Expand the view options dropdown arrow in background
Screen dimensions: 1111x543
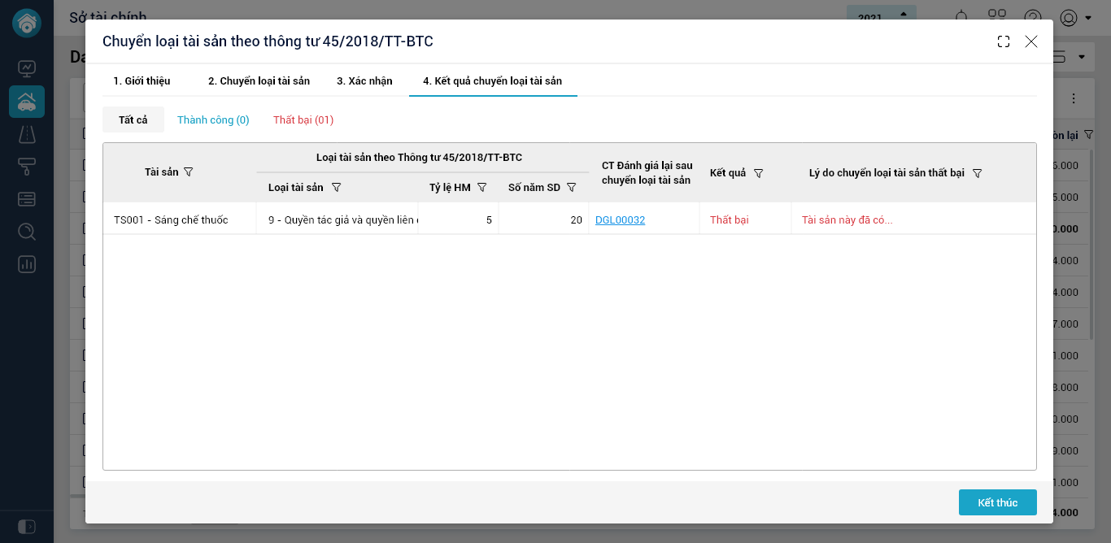pos(1081,57)
